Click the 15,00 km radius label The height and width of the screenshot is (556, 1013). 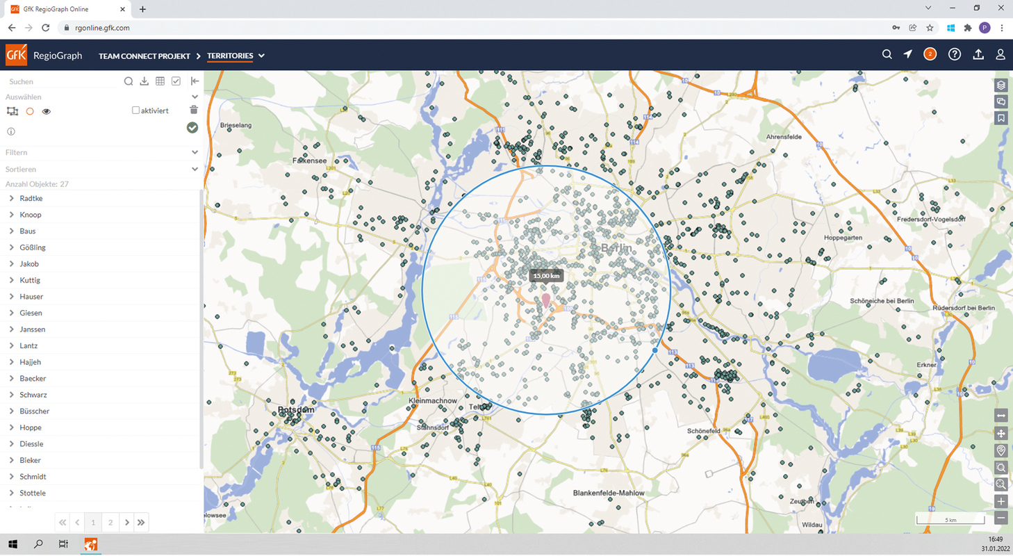click(546, 276)
